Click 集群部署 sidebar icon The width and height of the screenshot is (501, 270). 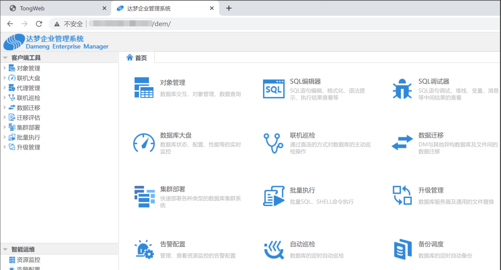pos(12,127)
